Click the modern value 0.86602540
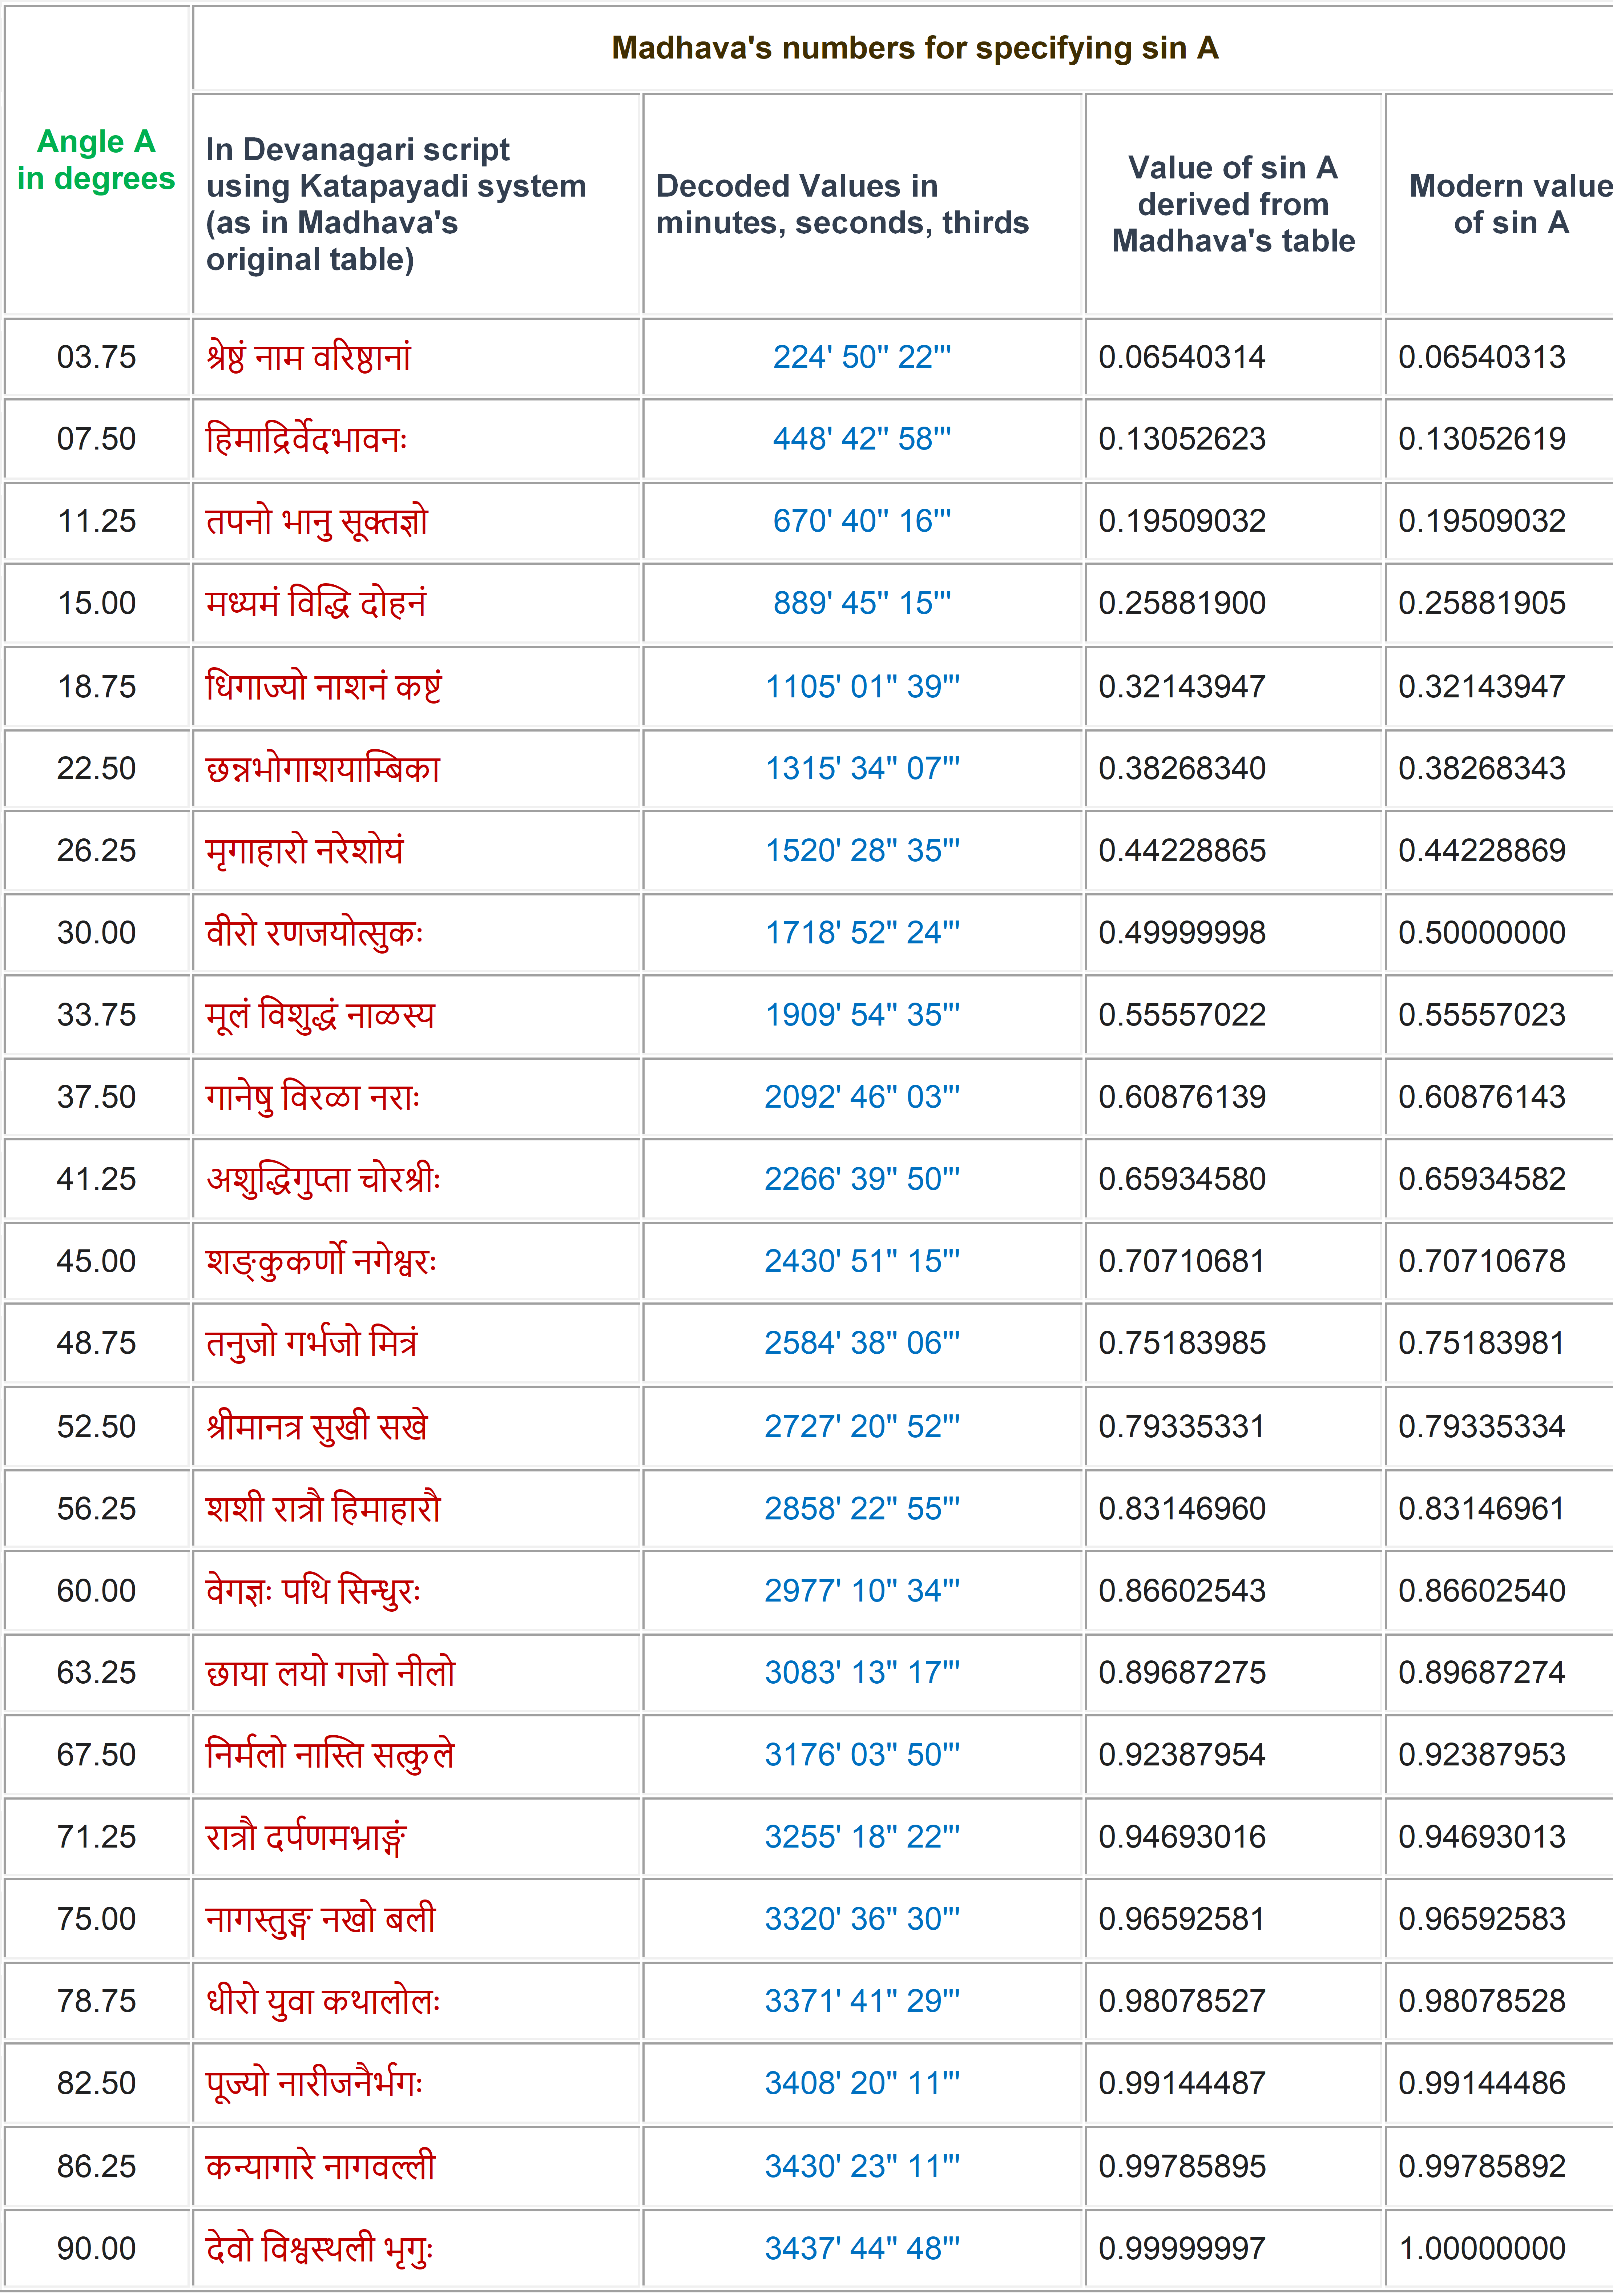The height and width of the screenshot is (2296, 1613). point(1482,1590)
